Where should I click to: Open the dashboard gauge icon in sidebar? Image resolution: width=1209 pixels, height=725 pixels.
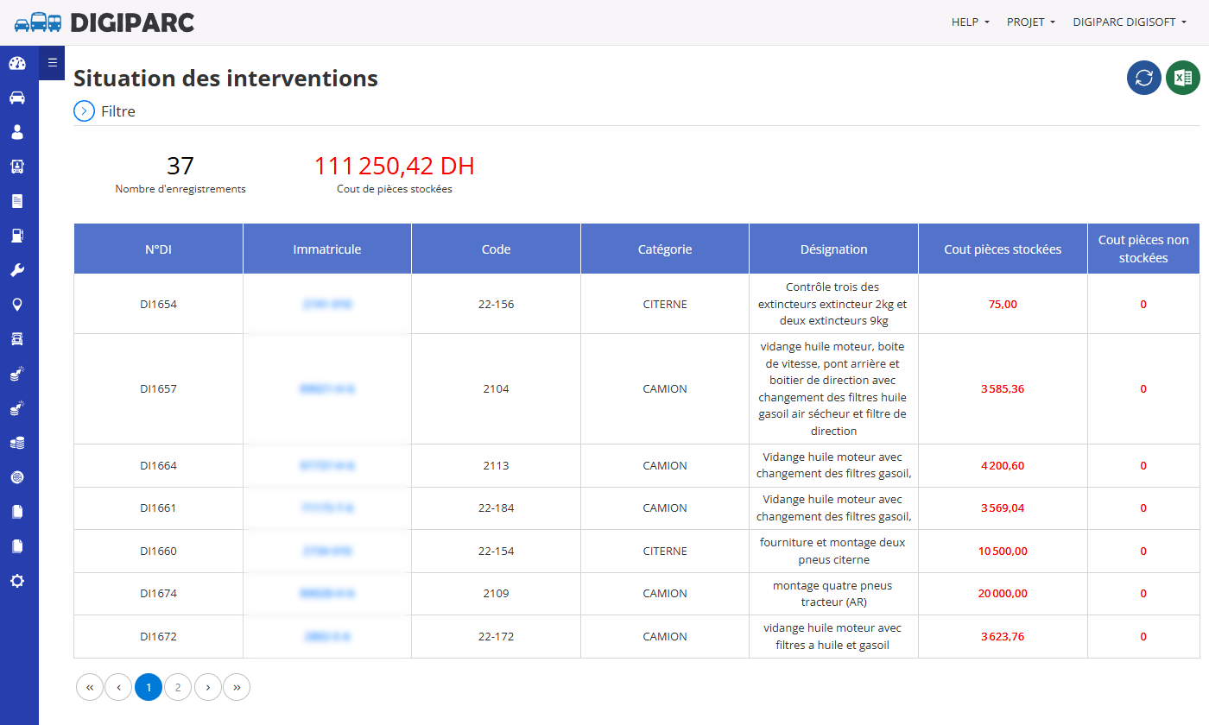click(17, 63)
